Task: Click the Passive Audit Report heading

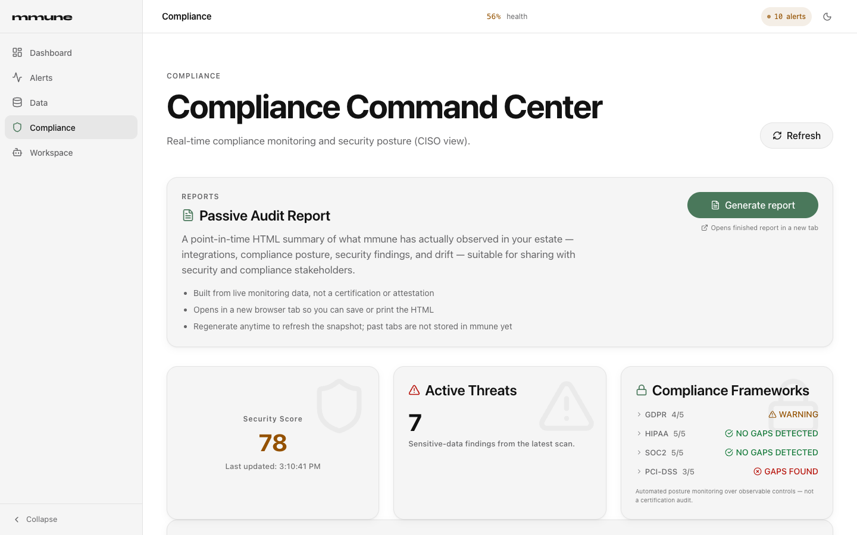Action: [265, 216]
